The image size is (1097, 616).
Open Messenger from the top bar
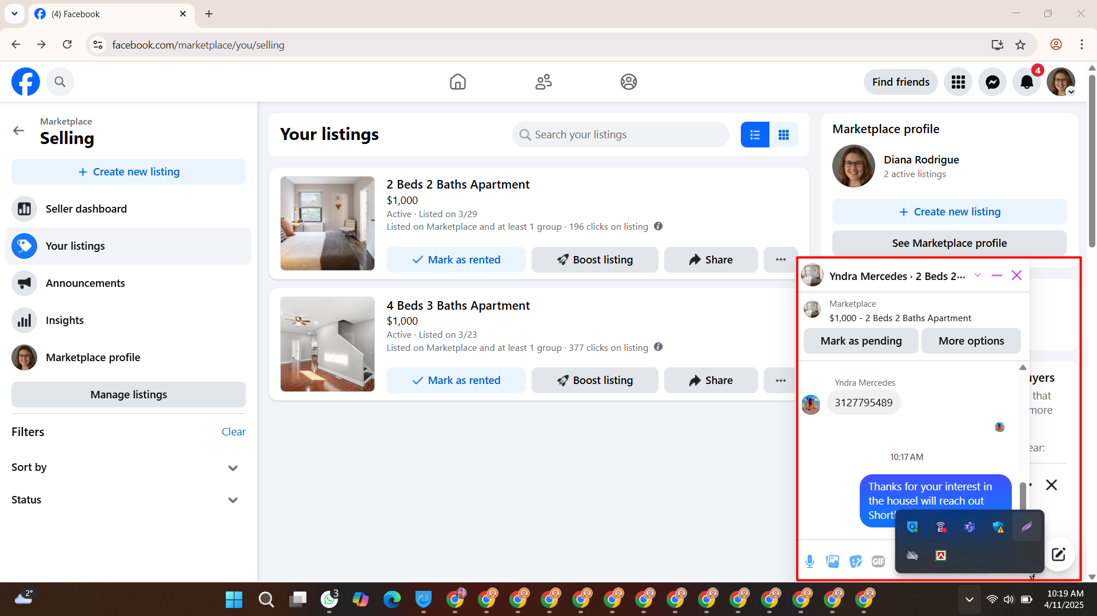tap(992, 82)
